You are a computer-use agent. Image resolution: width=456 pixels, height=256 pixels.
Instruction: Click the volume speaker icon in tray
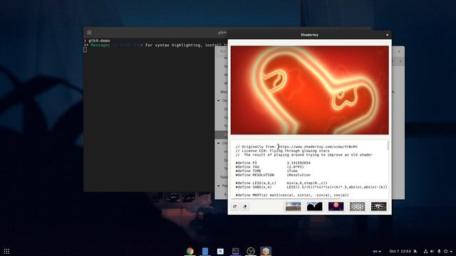point(432,251)
